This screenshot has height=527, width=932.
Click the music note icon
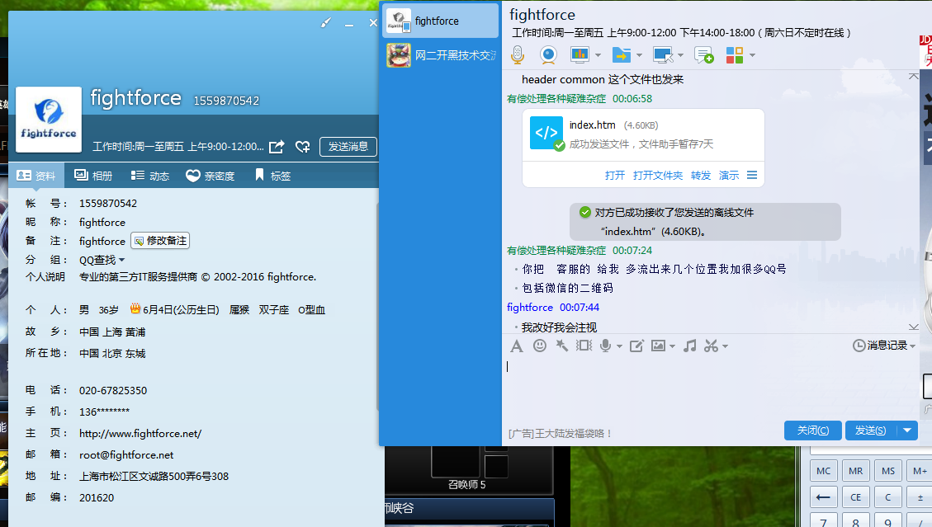tap(689, 346)
